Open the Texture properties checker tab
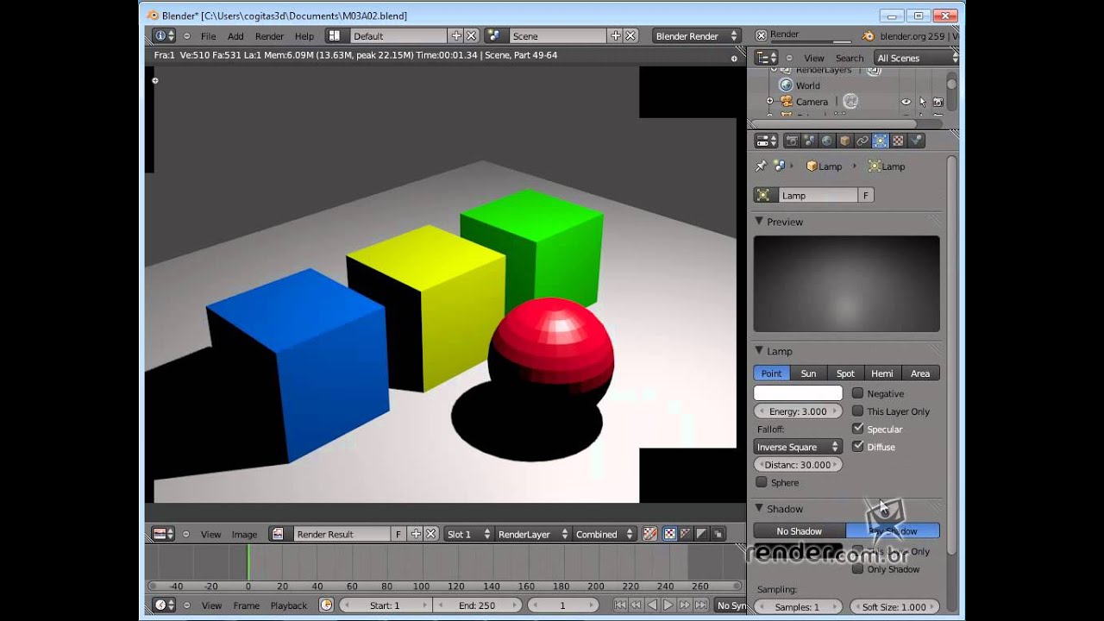The height and width of the screenshot is (621, 1104). pyautogui.click(x=898, y=141)
